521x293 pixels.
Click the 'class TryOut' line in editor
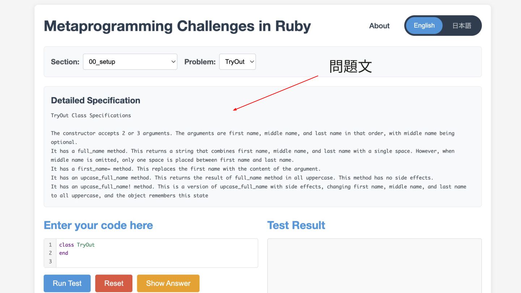point(77,245)
